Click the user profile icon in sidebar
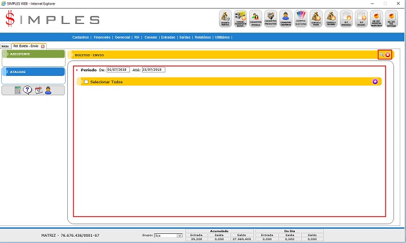 point(48,90)
